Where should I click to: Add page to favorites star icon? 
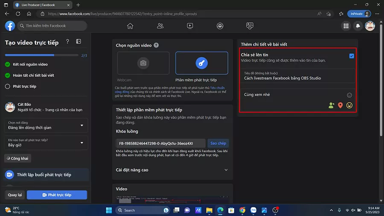pos(329,14)
